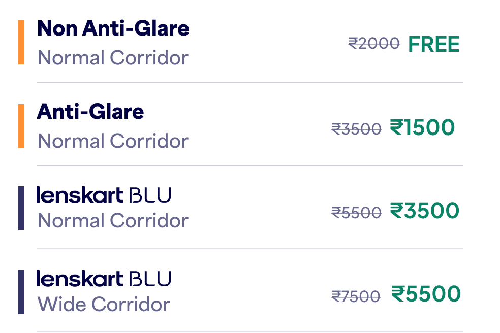Click the navy bar beside the ₹3500 lenskart BLU row

coord(21,208)
